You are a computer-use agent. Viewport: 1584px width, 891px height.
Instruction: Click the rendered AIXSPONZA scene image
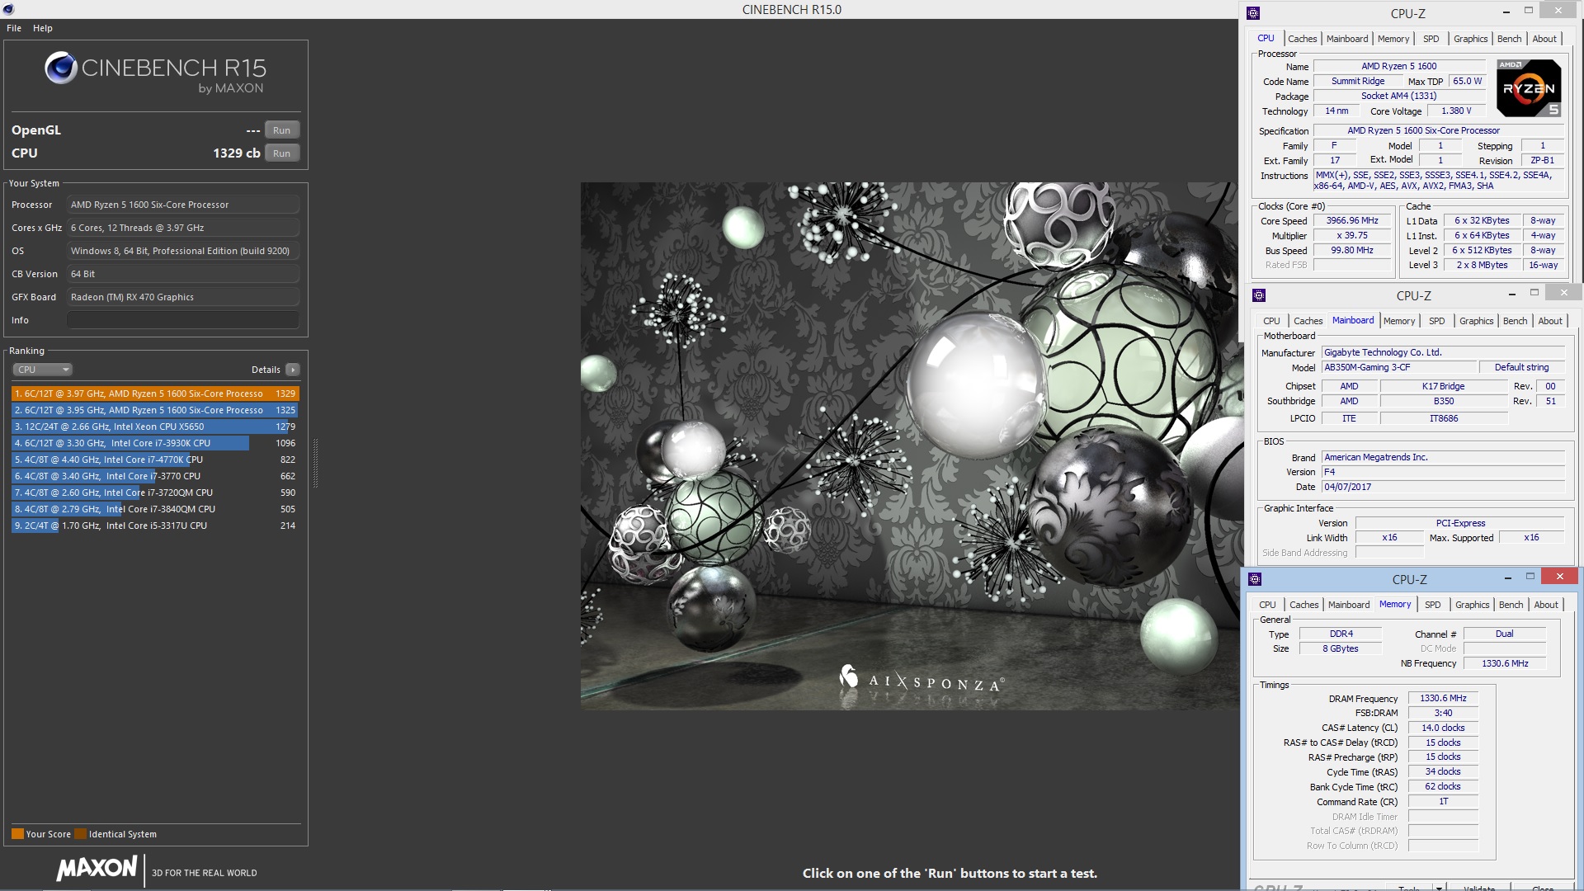pyautogui.click(x=910, y=445)
